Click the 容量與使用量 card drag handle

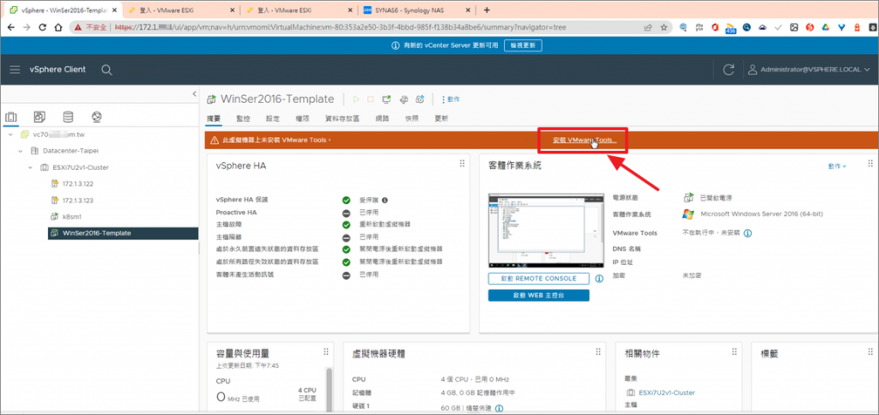pos(325,352)
